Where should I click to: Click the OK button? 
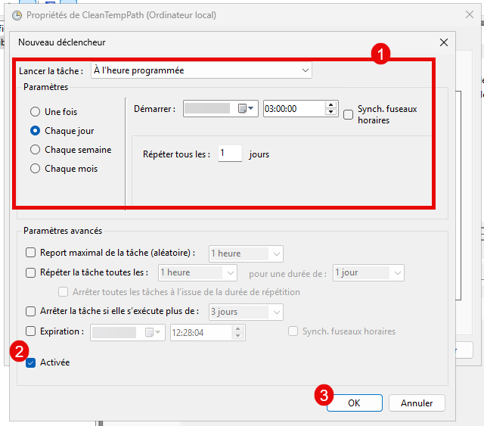(x=353, y=403)
